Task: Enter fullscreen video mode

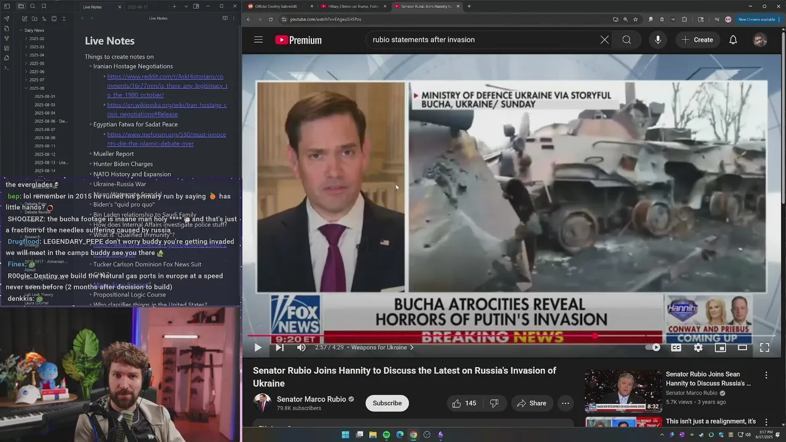Action: [x=765, y=347]
